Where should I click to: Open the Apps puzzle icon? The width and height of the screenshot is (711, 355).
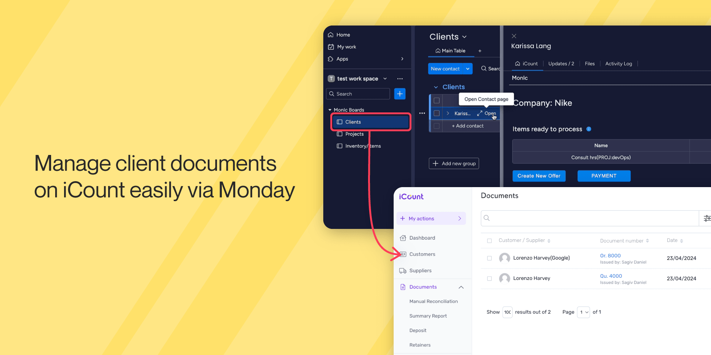[331, 59]
